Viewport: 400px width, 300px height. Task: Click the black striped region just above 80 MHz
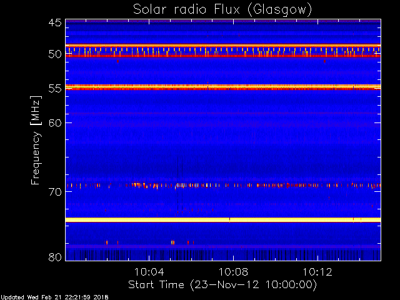(x=223, y=255)
